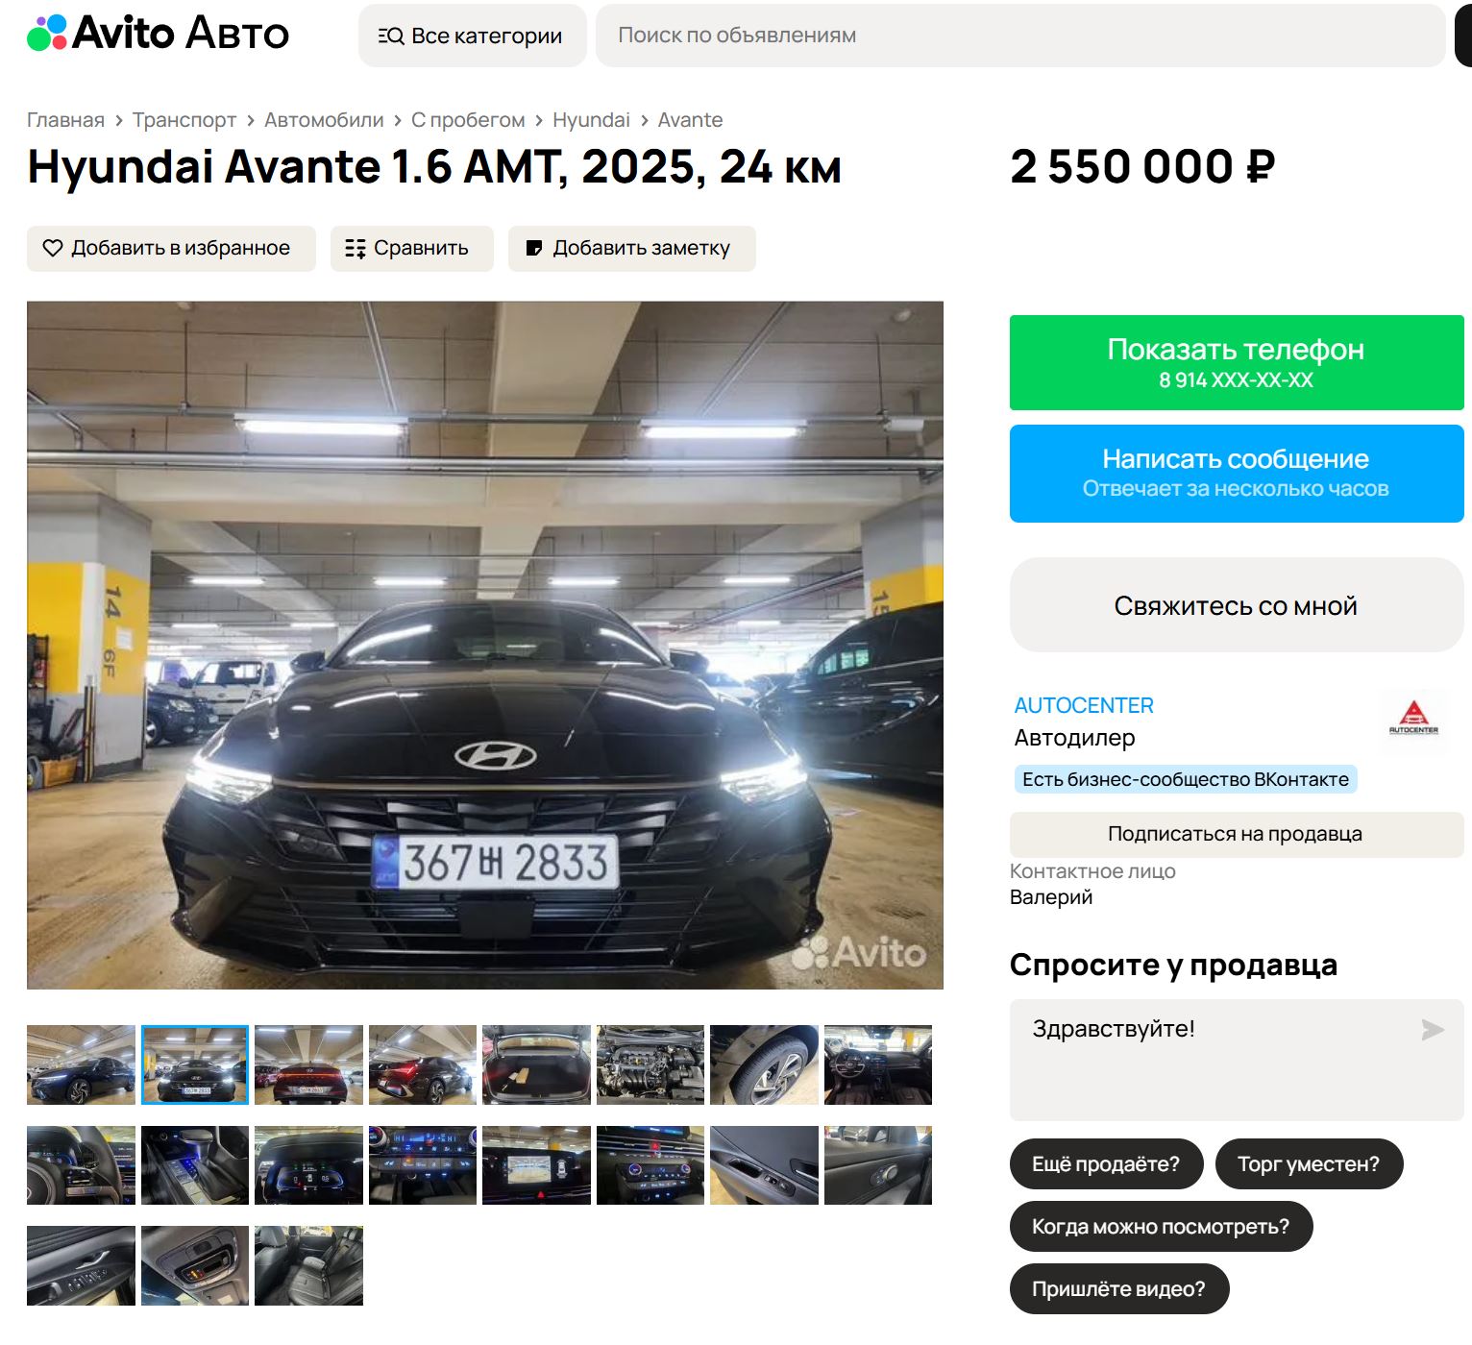Open the wheel photo thumbnail
Viewport: 1472px width, 1345px height.
tap(764, 1064)
